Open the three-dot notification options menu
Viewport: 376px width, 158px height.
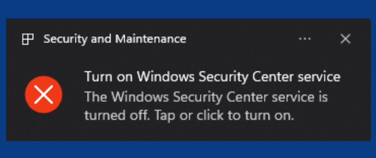point(305,39)
